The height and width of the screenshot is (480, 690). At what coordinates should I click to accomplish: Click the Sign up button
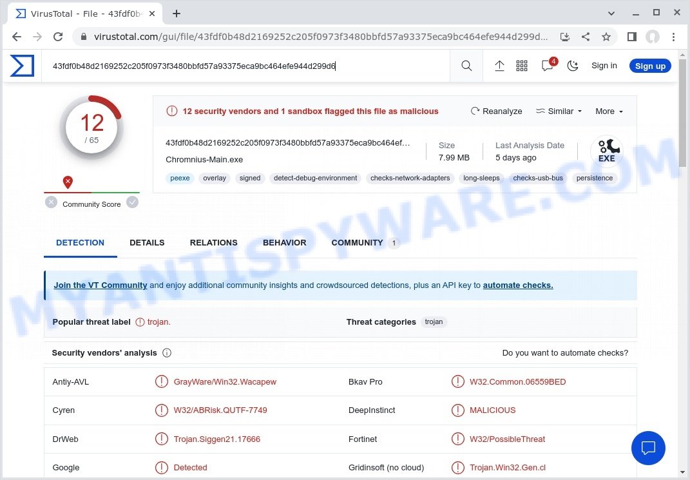650,66
